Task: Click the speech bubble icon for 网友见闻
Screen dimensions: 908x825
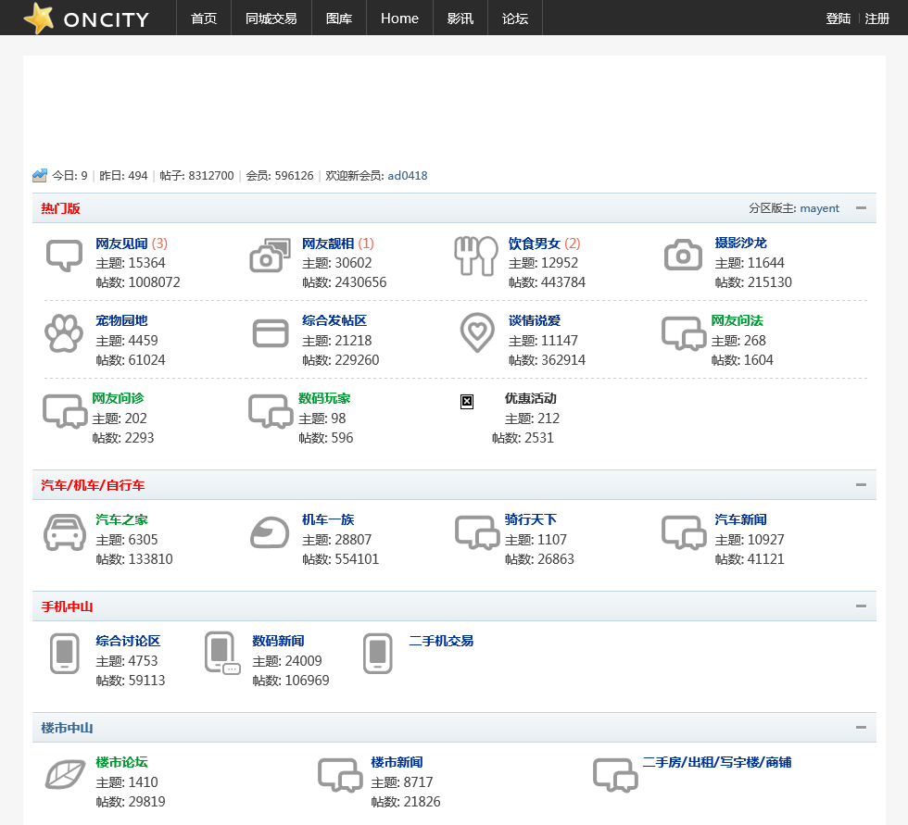Action: [64, 256]
